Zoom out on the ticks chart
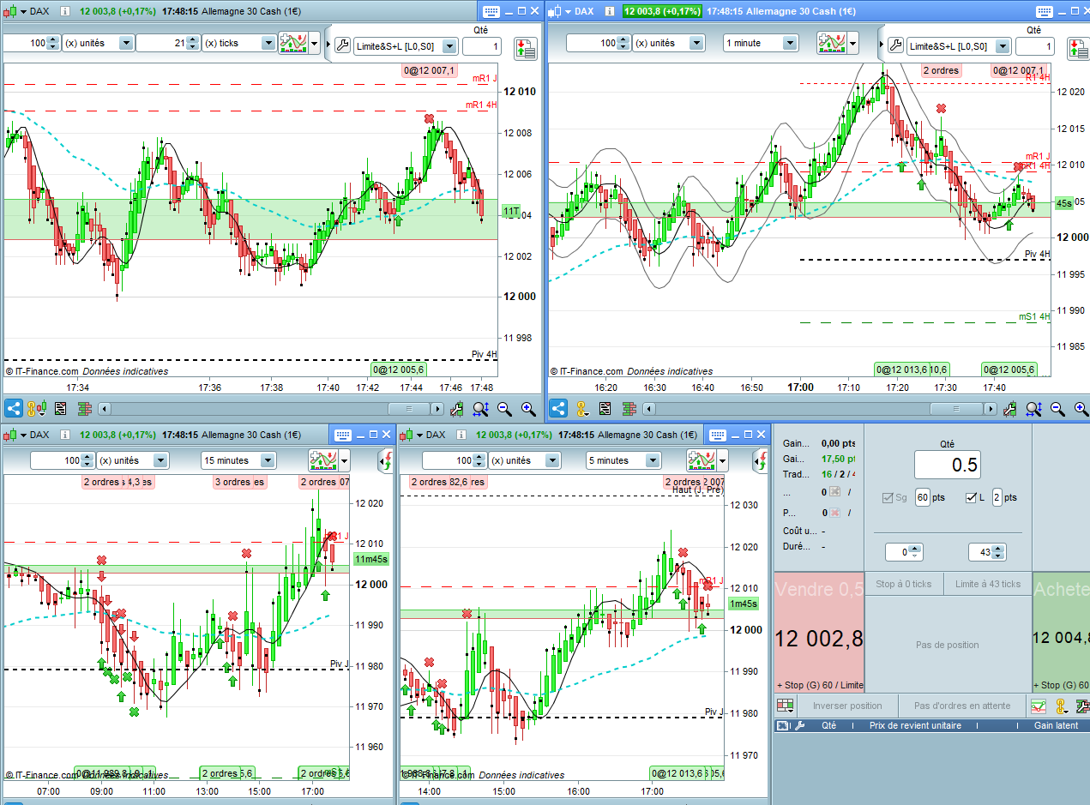The image size is (1090, 805). coord(505,410)
